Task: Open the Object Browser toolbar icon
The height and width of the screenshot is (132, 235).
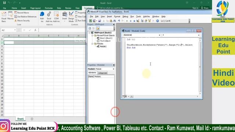Action: [x=149, y=21]
